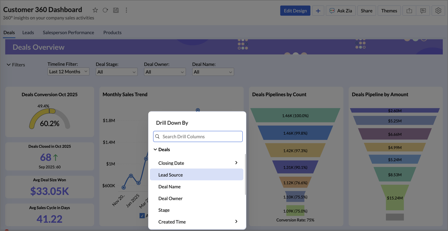Collapse the Deals group in drill list
This screenshot has width=448, height=231.
pyautogui.click(x=155, y=150)
